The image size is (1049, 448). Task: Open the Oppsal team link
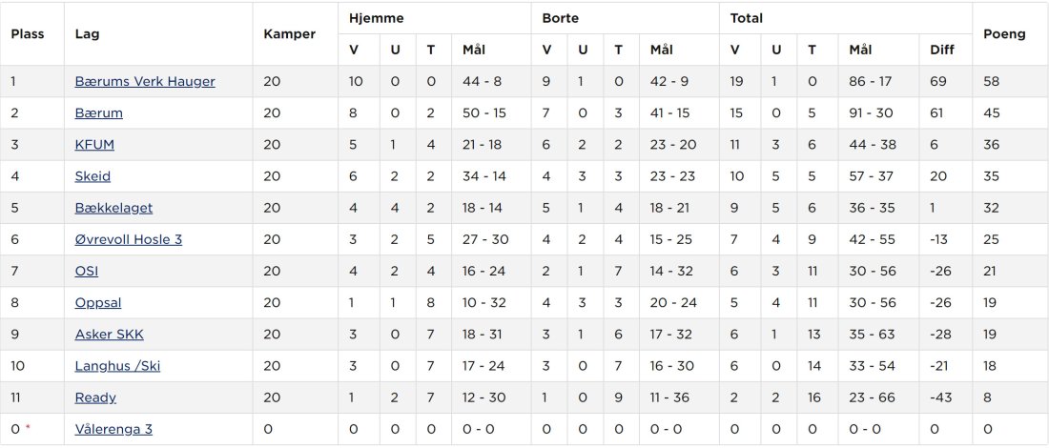pos(98,303)
